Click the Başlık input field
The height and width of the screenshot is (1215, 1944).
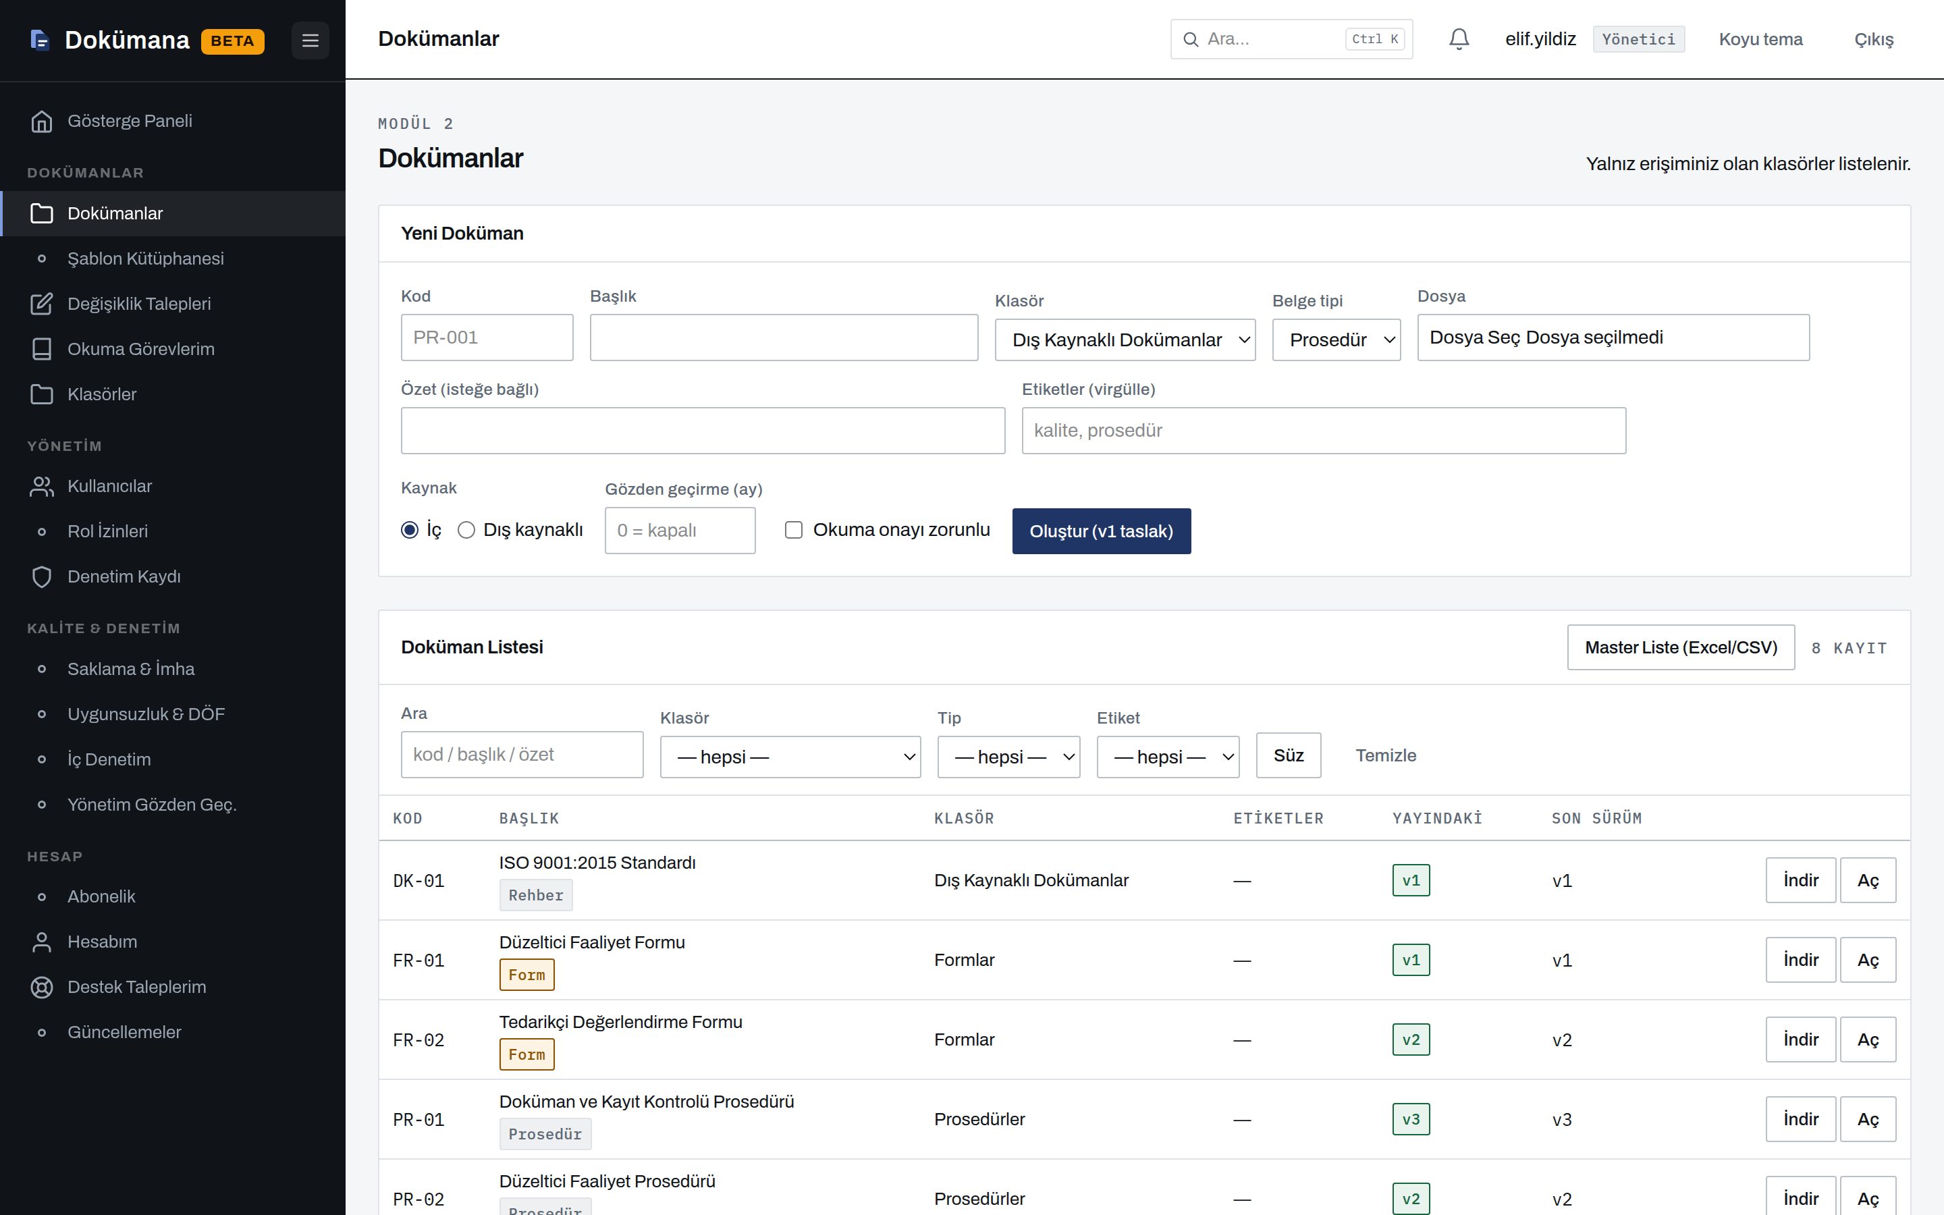point(784,337)
